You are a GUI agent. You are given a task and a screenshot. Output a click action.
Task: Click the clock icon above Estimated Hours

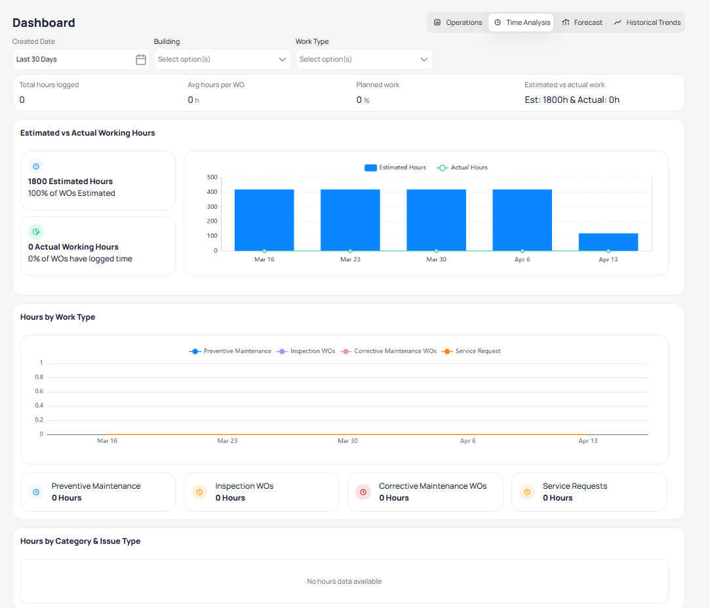(36, 166)
